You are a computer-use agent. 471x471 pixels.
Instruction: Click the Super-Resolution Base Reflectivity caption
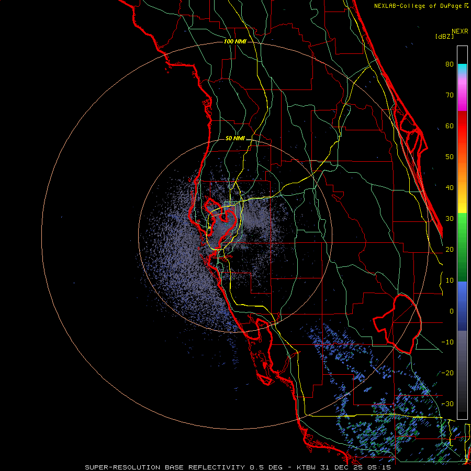coord(238,467)
